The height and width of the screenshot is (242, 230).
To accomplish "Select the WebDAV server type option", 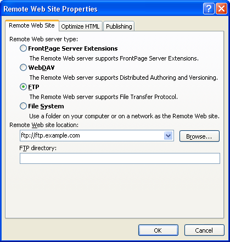I will pyautogui.click(x=23, y=68).
